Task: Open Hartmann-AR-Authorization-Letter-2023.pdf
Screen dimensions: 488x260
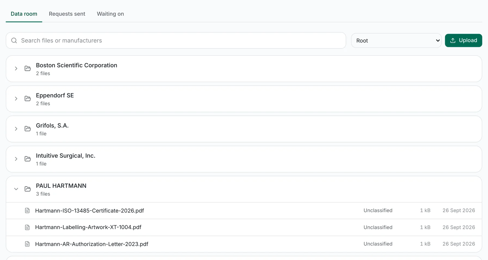Action: [x=92, y=244]
